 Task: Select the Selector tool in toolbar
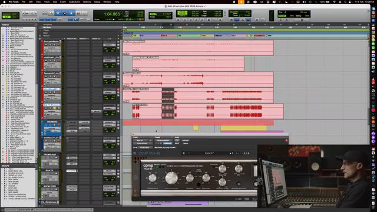click(x=65, y=13)
